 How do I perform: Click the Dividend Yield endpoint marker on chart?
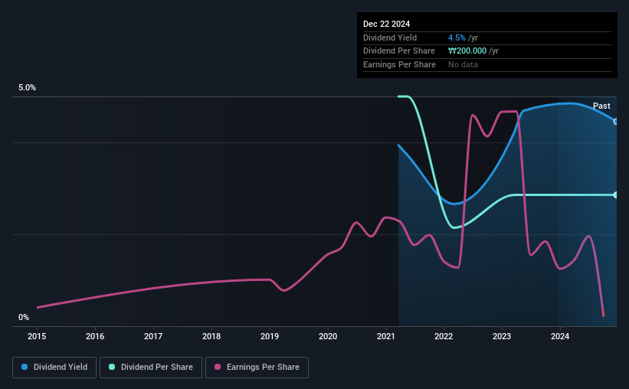click(615, 122)
